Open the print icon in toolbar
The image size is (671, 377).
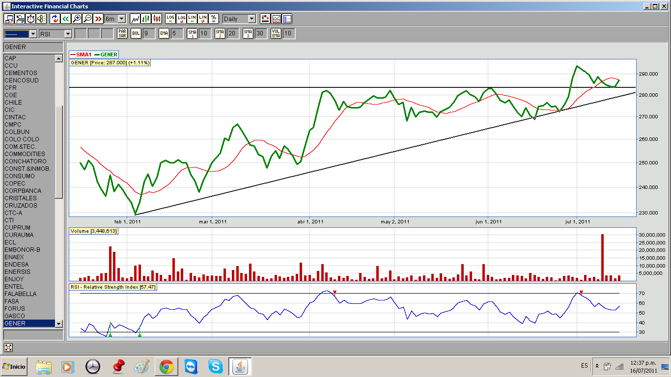tap(20, 19)
